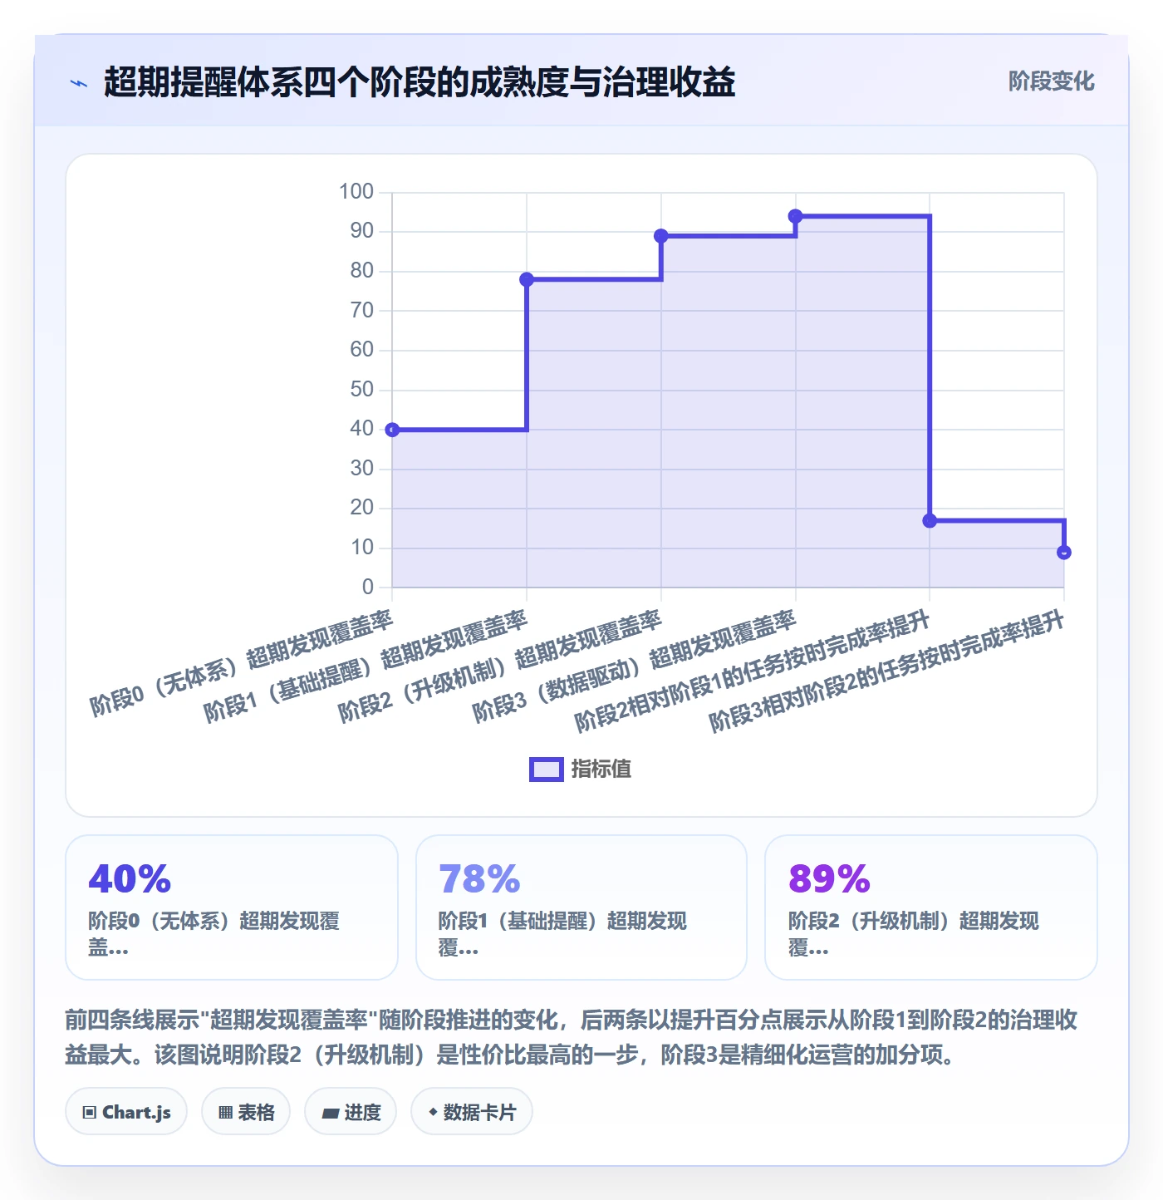1163x1200 pixels.
Task: Click the 进度 chip bar icon
Action: click(331, 1114)
